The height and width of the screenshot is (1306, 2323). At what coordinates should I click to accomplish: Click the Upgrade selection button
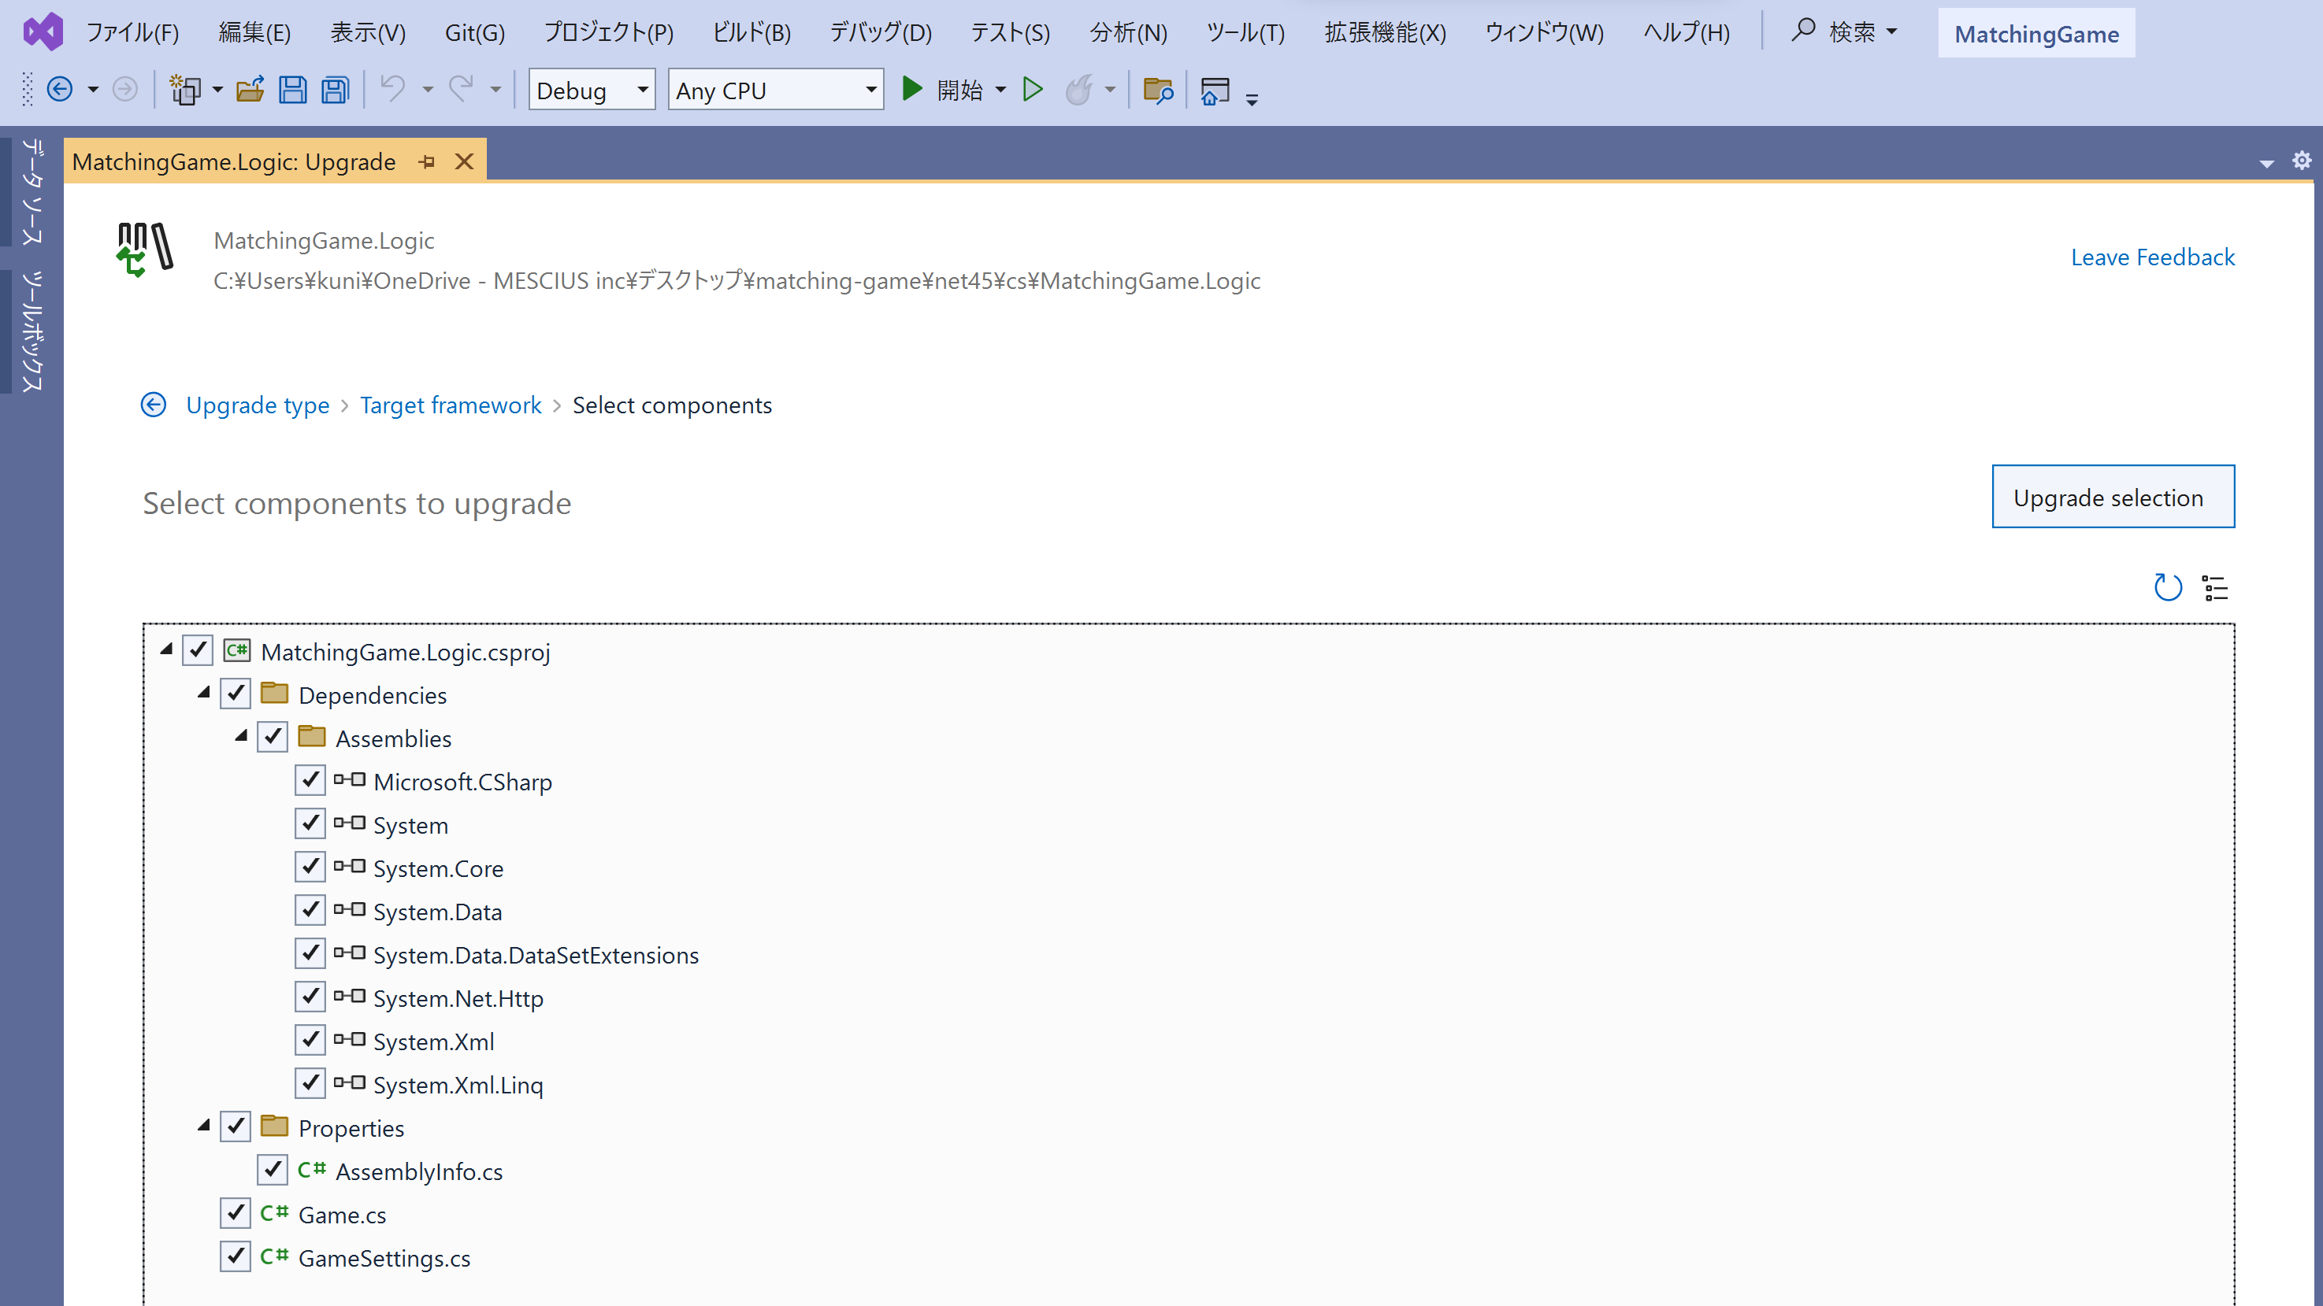pyautogui.click(x=2112, y=497)
